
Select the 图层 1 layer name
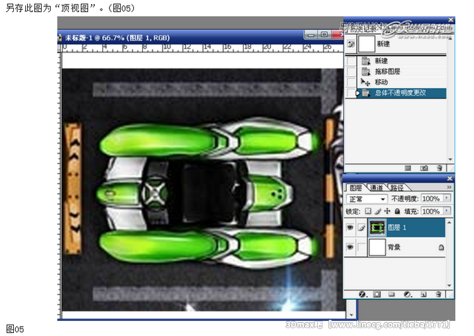[397, 228]
